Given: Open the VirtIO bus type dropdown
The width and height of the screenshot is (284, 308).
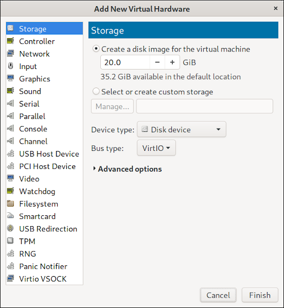Looking at the screenshot, I should click(156, 148).
